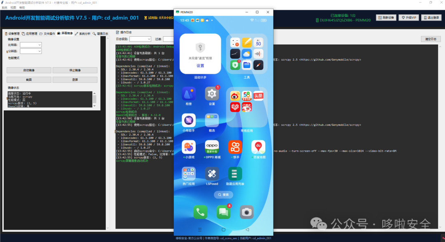
Task: Open the 分辨率 resolution dropdown
Action: [30, 51]
